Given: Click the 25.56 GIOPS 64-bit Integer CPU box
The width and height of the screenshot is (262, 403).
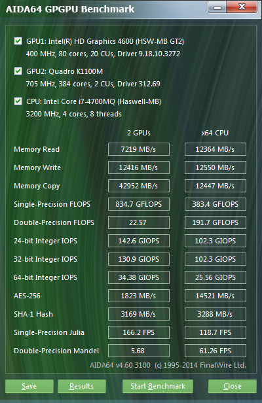Looking at the screenshot, I should click(215, 277).
